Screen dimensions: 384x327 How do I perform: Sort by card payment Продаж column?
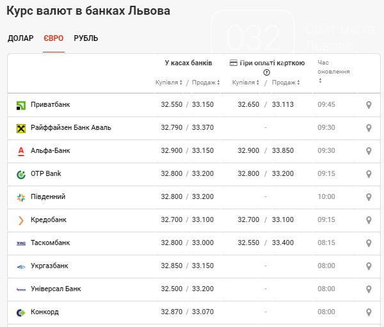[285, 83]
